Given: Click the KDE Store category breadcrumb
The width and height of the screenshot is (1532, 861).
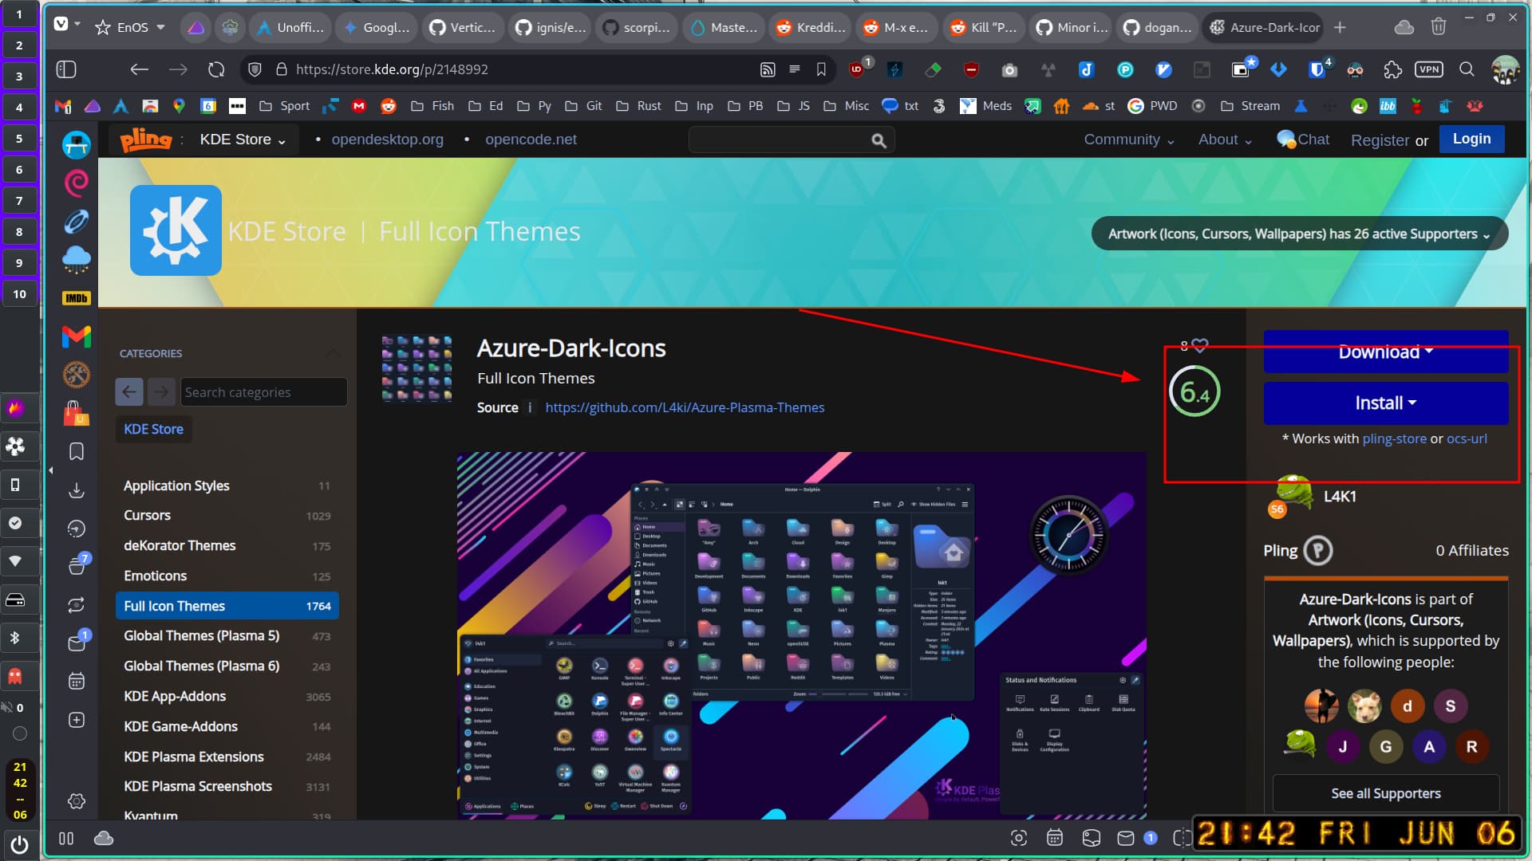Looking at the screenshot, I should (x=153, y=429).
